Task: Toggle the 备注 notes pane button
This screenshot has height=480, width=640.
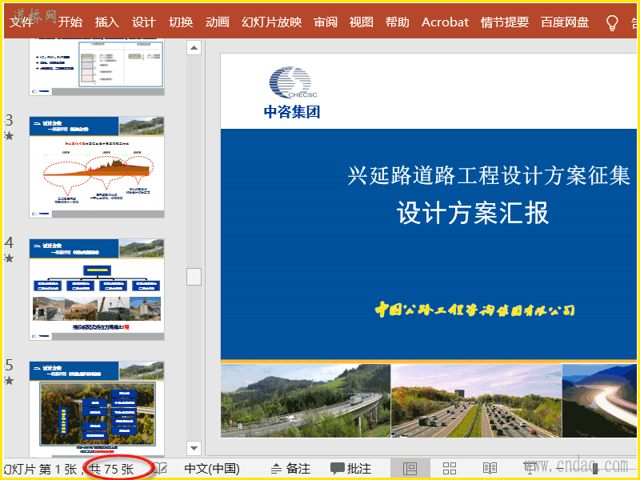Action: tap(290, 469)
